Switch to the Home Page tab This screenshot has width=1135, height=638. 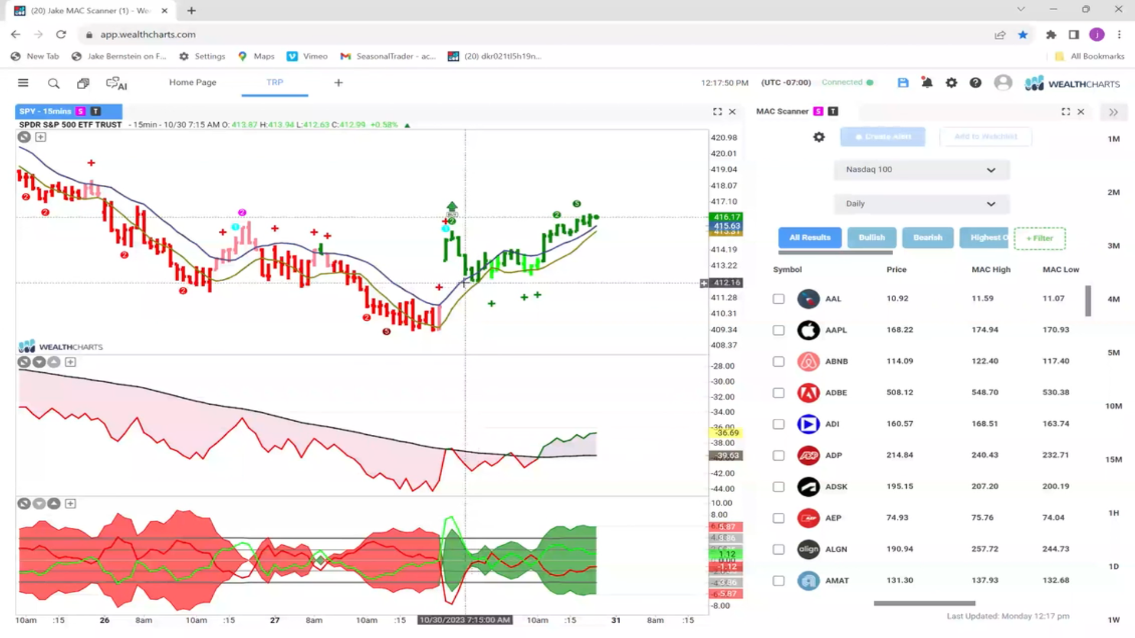click(x=193, y=83)
